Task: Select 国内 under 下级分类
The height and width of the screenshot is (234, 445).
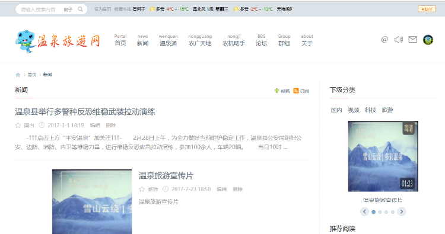Action: (336, 110)
